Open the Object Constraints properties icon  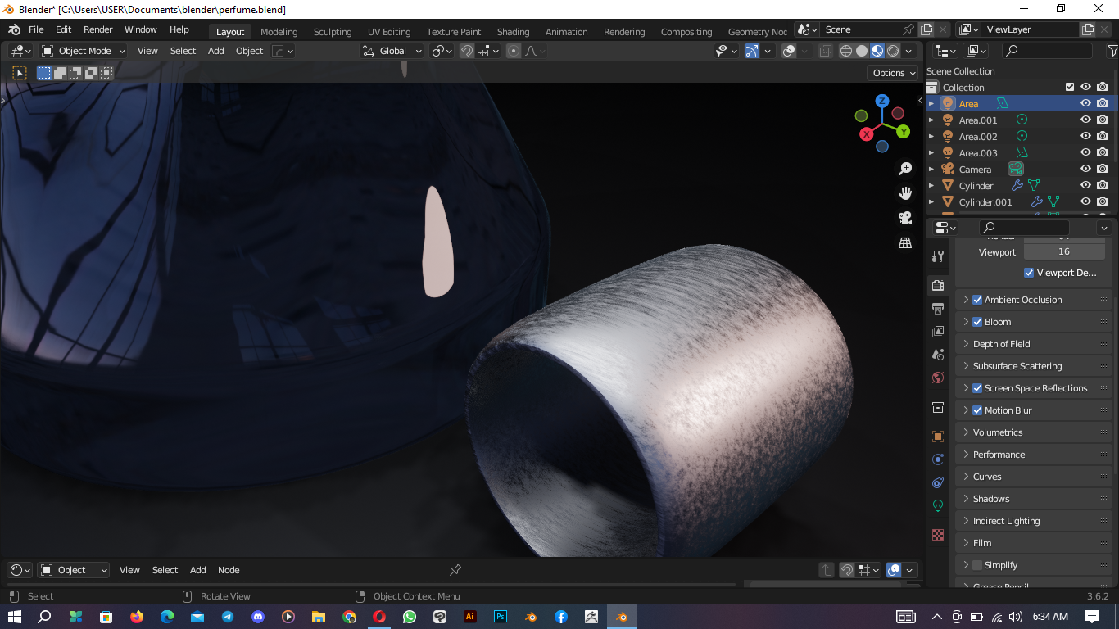[x=938, y=482]
